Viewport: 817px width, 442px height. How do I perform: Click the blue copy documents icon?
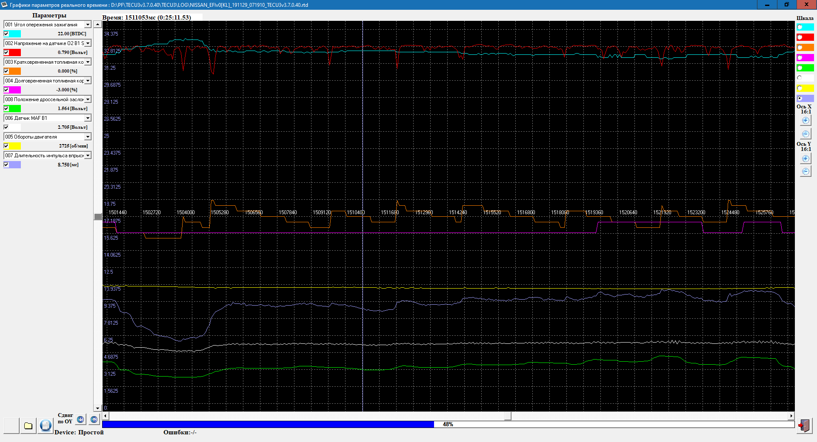[x=46, y=425]
